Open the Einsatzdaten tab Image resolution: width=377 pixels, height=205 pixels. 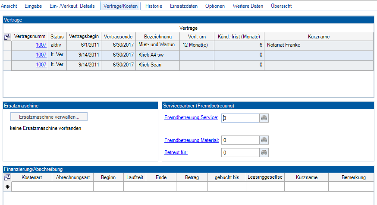click(184, 6)
